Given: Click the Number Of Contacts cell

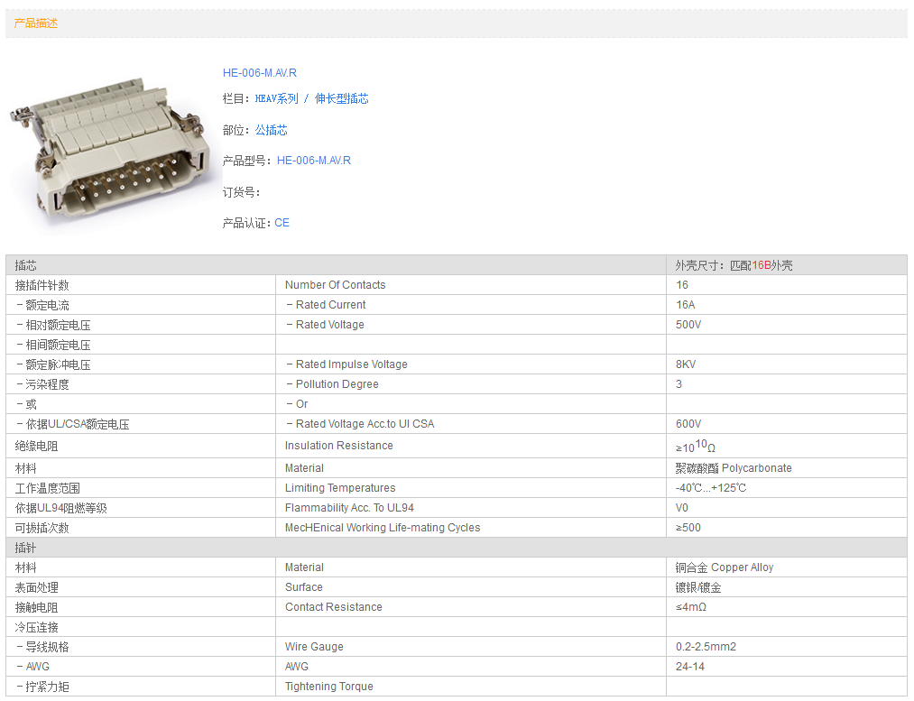Looking at the screenshot, I should tap(335, 285).
